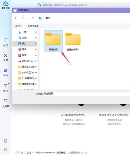Select the 备份 backup section
This screenshot has height=155, width=130.
[6, 73]
